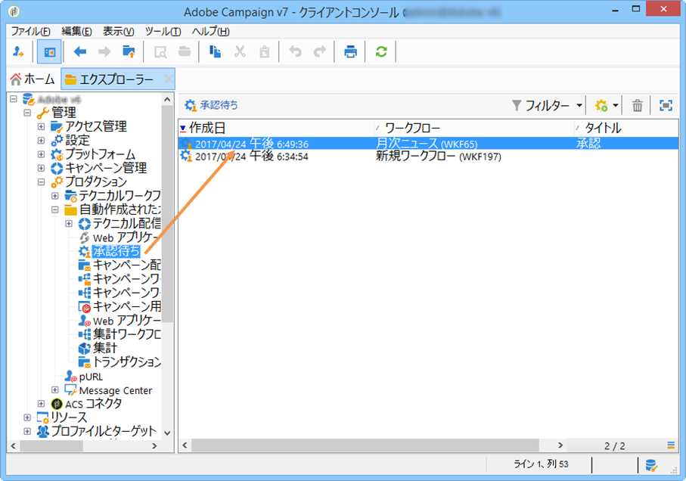Expand the プラットフォーム node
686x481 pixels.
[x=41, y=154]
